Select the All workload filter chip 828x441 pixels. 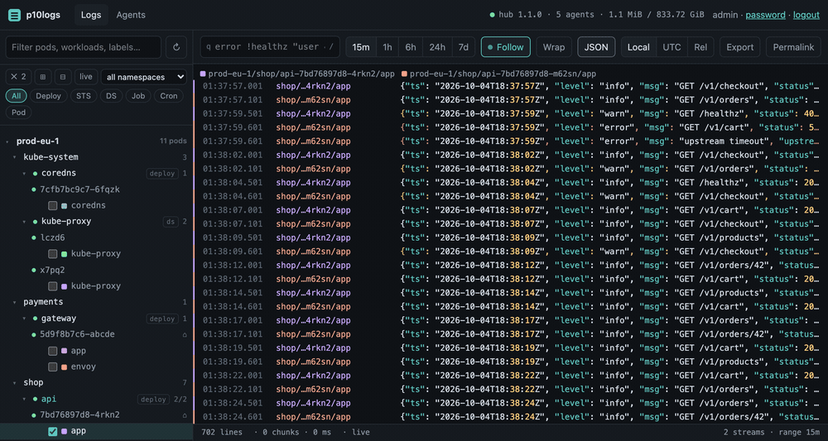[x=17, y=96]
